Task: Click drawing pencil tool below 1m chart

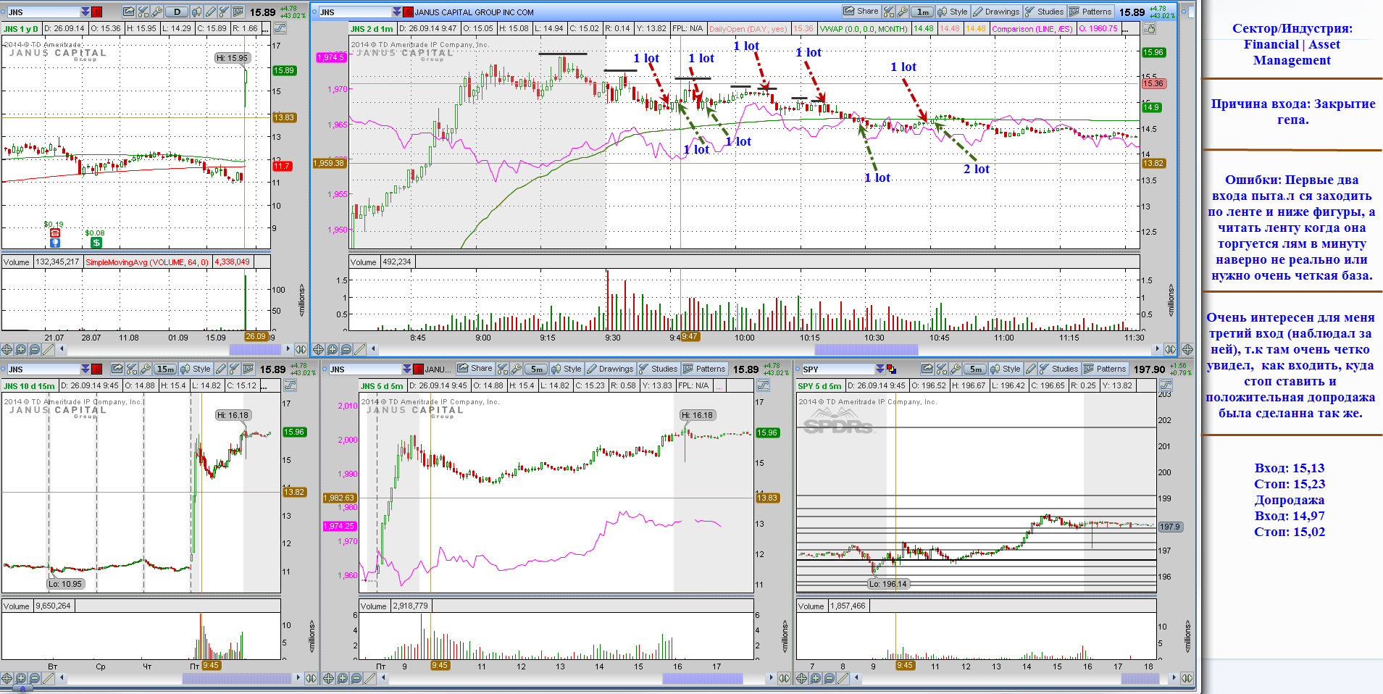Action: pos(359,349)
